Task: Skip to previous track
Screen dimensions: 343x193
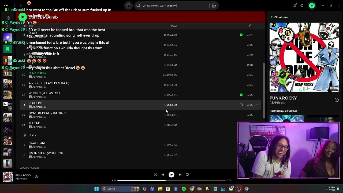Action: tap(163, 175)
